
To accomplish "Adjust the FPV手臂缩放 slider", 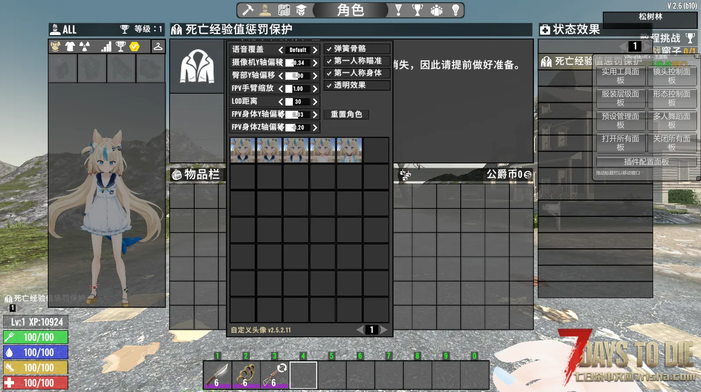I will pyautogui.click(x=298, y=89).
